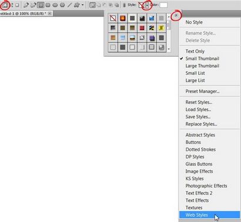Open Preset Manager...
Viewport: 241px width, 222px height.
point(202,91)
